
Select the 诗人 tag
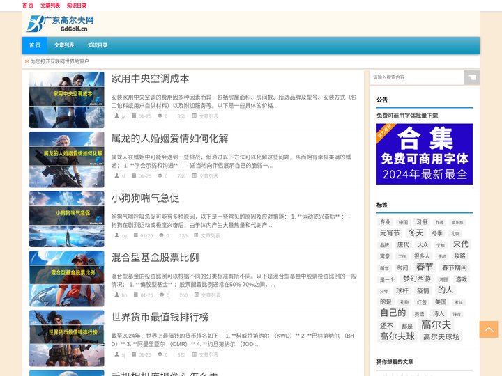(x=439, y=313)
